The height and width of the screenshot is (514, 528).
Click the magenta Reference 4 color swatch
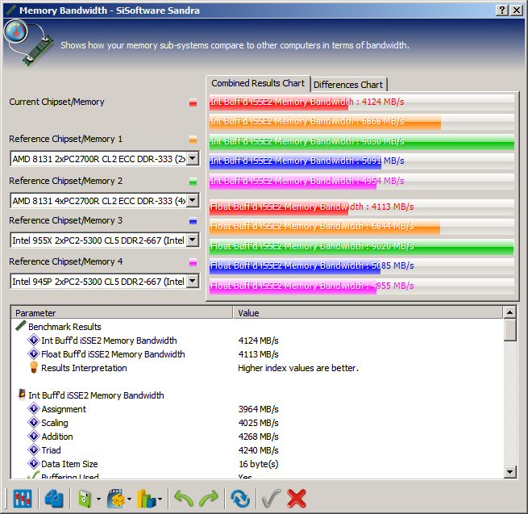pos(193,262)
